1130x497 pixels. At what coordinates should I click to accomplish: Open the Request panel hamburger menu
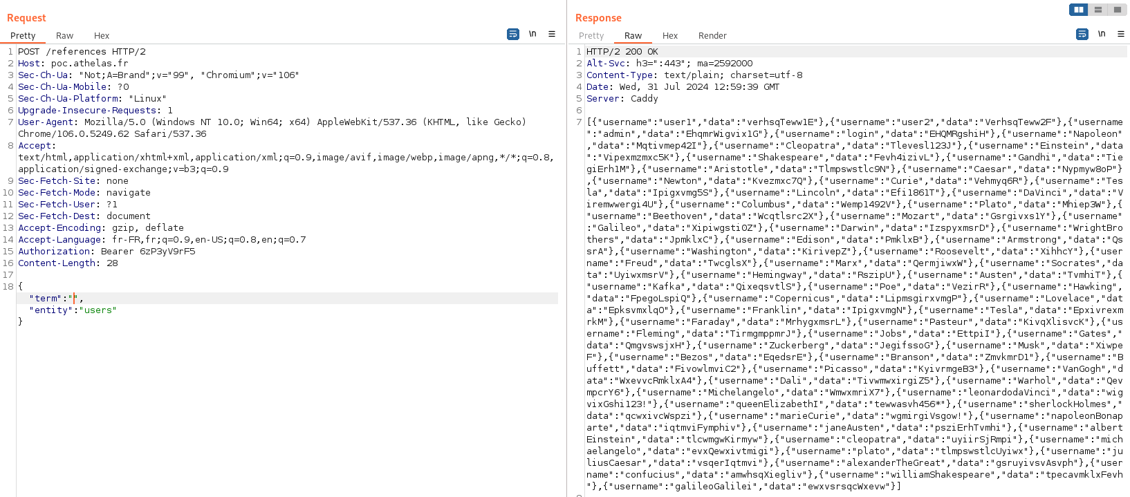552,34
